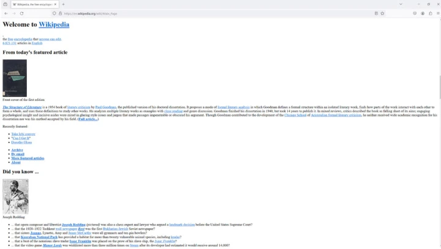The image size is (441, 249).
Task: Open the 'Paul Goodman' link
Action: [106, 107]
